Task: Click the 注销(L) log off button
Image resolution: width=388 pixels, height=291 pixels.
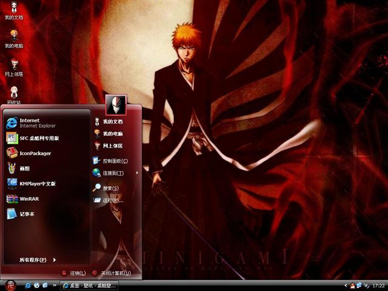Action: tap(73, 273)
